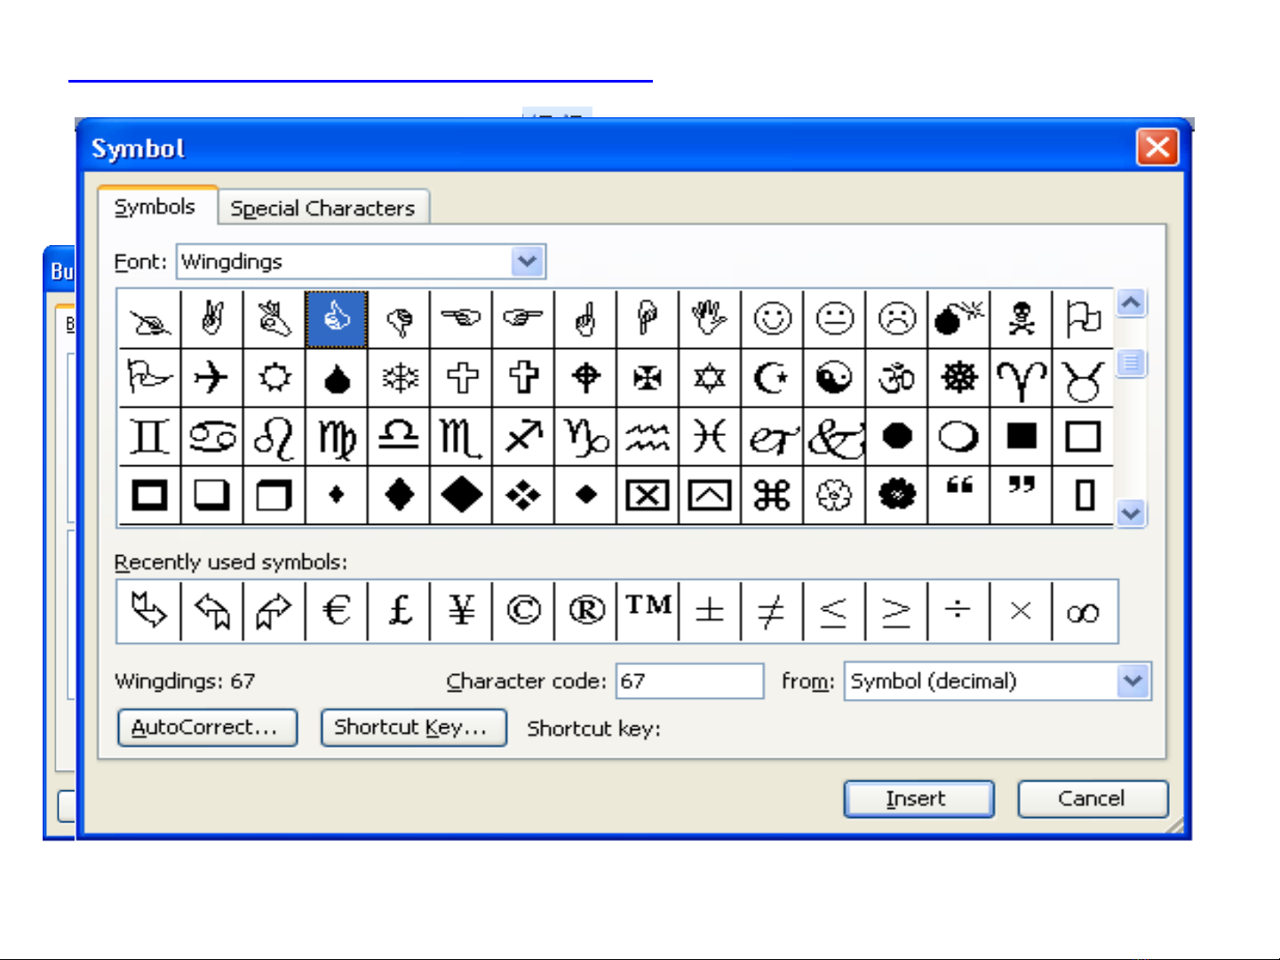Open the AutoCorrect dialog button
The width and height of the screenshot is (1280, 960).
coord(206,727)
